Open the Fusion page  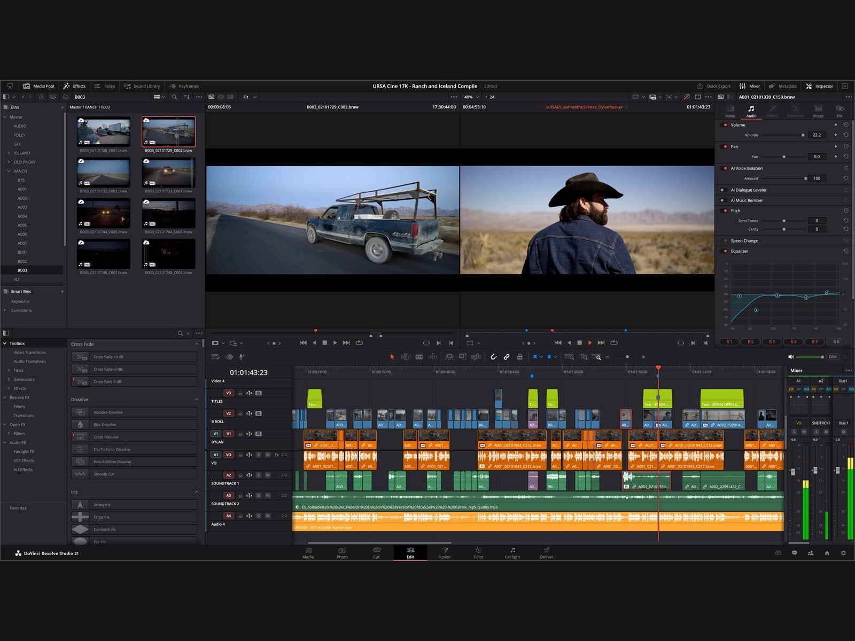tap(444, 553)
